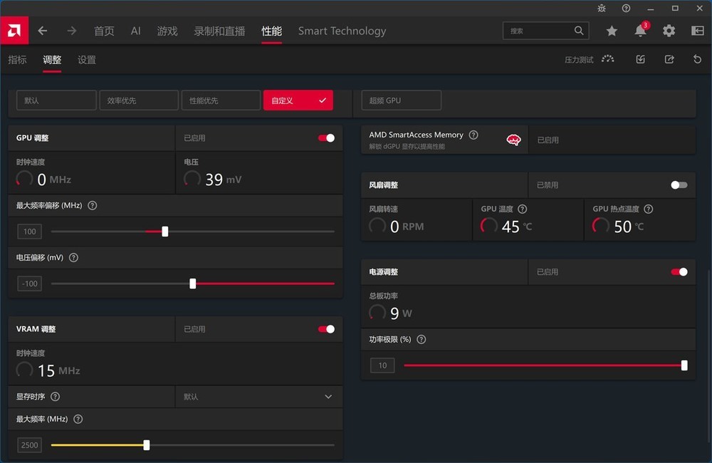Screen dimensions: 712x463
Task: Toggle VRAM 调整 switch
Action: coord(327,329)
